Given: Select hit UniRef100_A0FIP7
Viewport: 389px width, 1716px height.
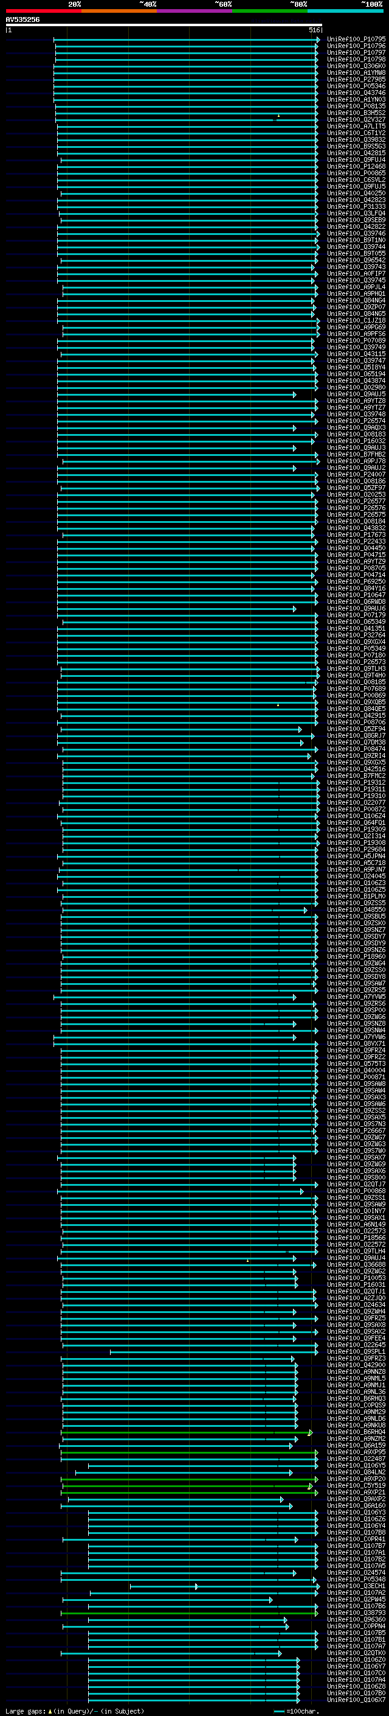Looking at the screenshot, I should click(x=356, y=274).
